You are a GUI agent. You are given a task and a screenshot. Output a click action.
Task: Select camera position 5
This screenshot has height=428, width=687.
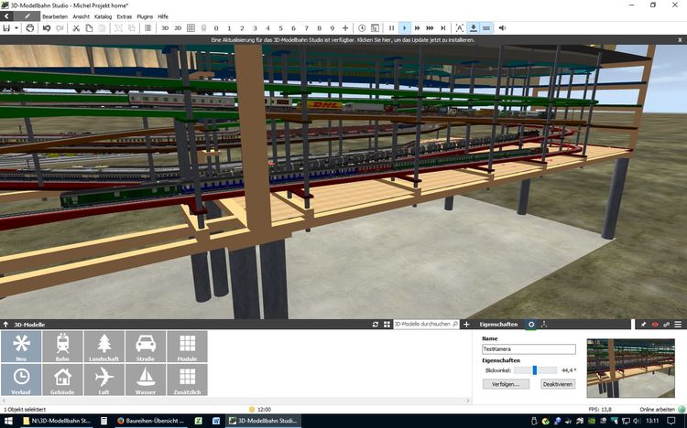pos(280,28)
